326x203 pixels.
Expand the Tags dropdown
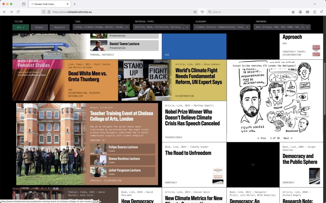(x=101, y=27)
